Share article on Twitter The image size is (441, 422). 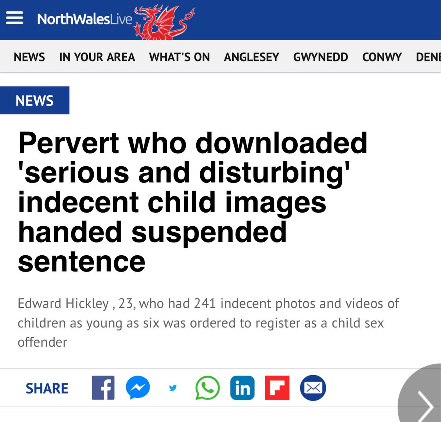pyautogui.click(x=173, y=388)
